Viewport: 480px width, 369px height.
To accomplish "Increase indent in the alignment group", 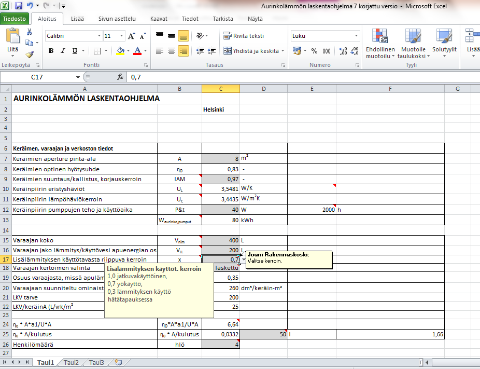I will (212, 50).
